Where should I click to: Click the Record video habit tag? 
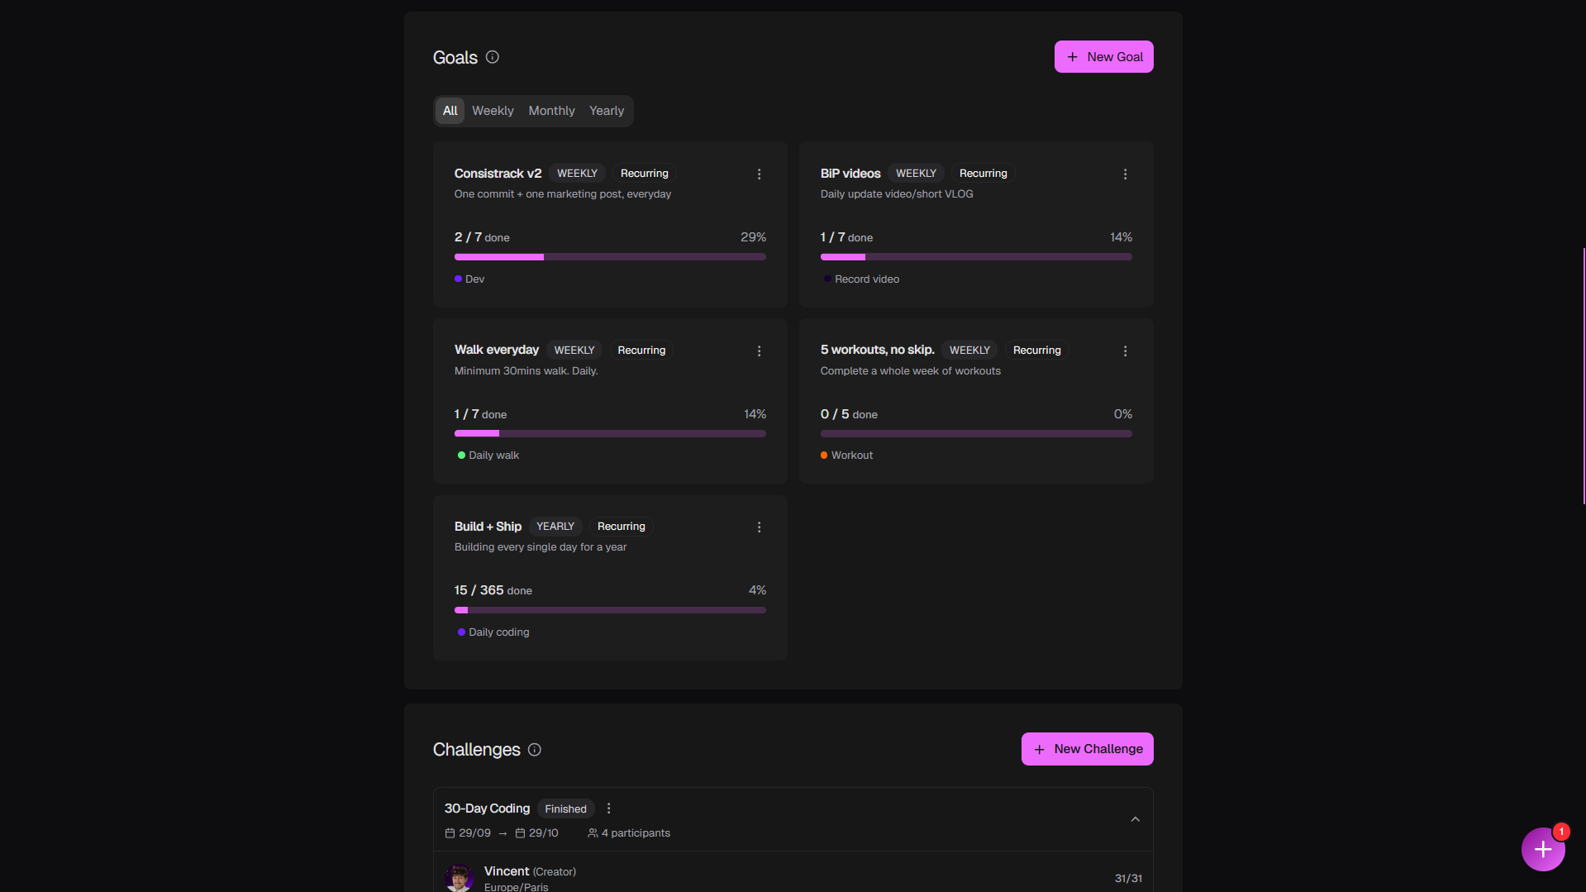(861, 279)
